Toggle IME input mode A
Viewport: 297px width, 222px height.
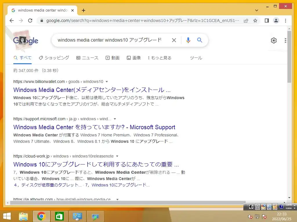tap(258, 207)
